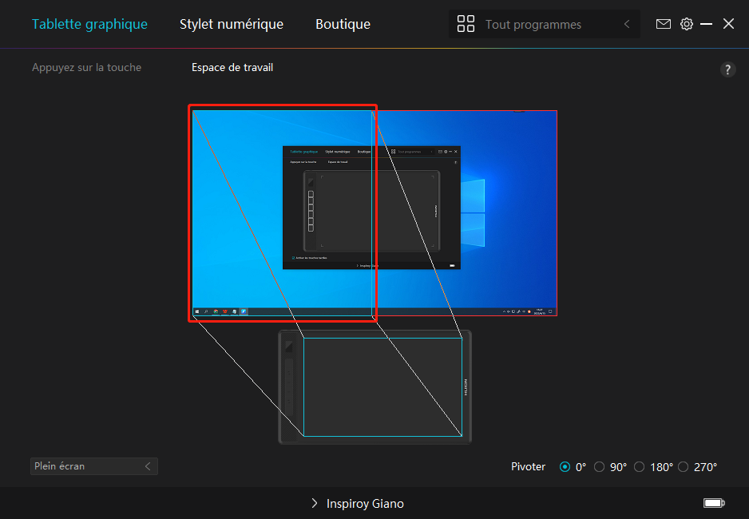The width and height of the screenshot is (749, 519).
Task: Select rotation 0° radio button
Action: coord(565,467)
